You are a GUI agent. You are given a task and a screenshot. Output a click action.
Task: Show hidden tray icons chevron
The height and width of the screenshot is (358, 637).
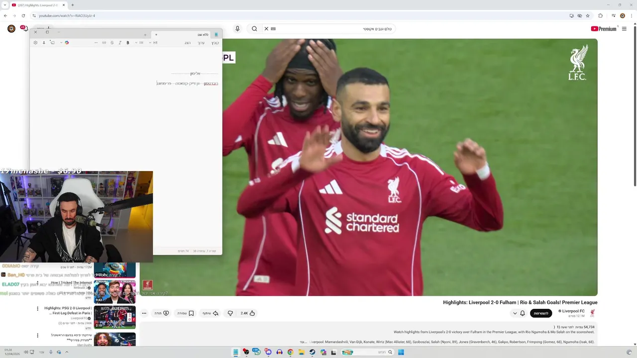tap(67, 352)
